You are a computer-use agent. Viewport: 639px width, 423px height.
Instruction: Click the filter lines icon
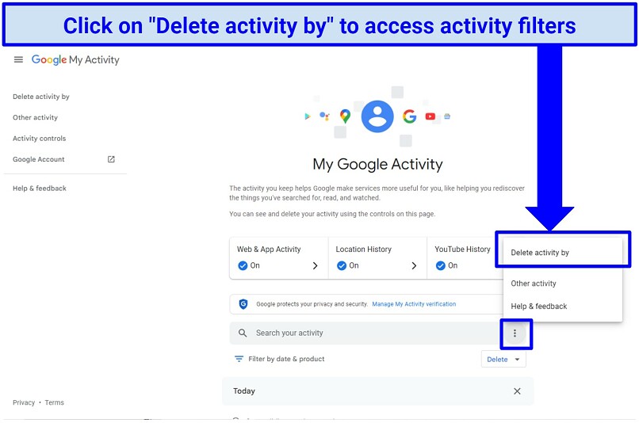coord(239,359)
